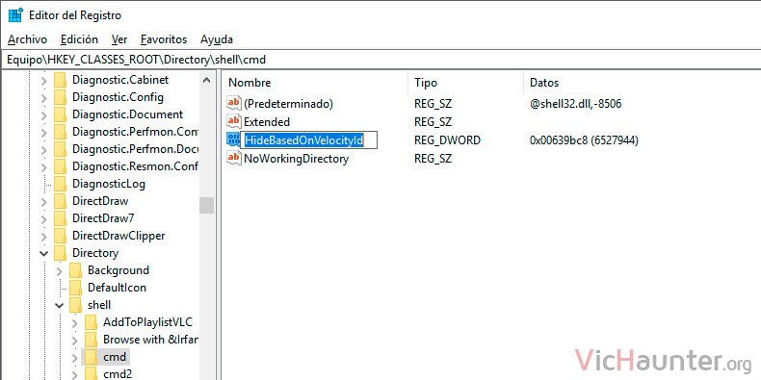Click the folder icon of Diagnostic.Perfmon.Con
The width and height of the screenshot is (761, 380).
click(x=60, y=132)
